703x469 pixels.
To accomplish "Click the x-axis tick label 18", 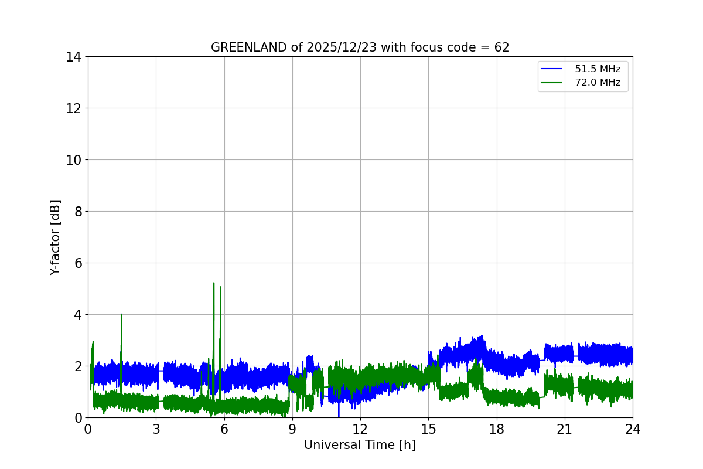I will pos(497,429).
